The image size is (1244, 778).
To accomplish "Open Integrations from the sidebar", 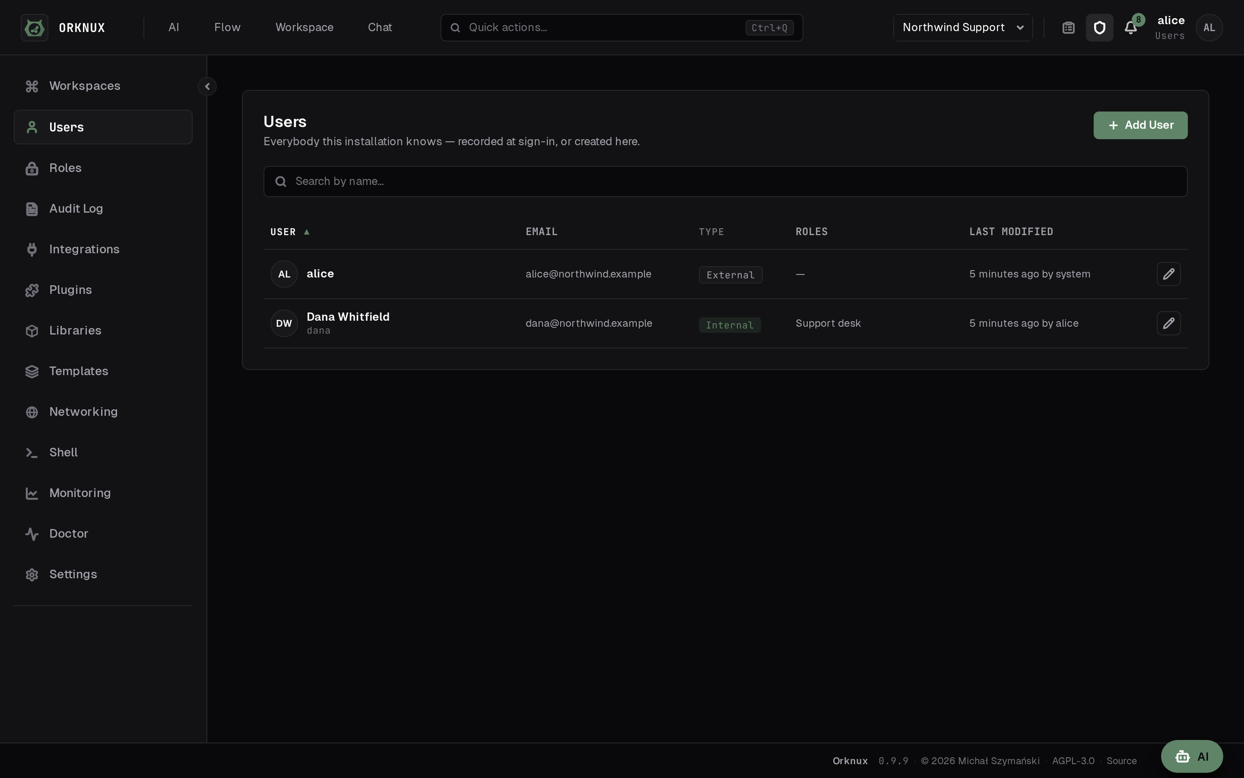I will tap(103, 249).
